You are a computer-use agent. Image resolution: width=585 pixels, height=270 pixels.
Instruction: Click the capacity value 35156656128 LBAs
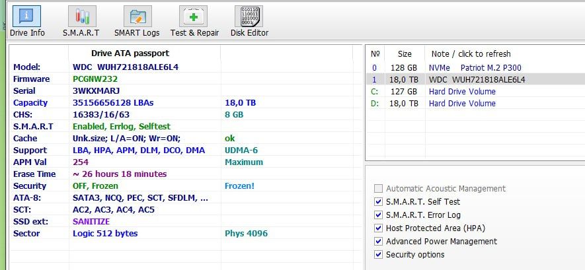coord(113,102)
